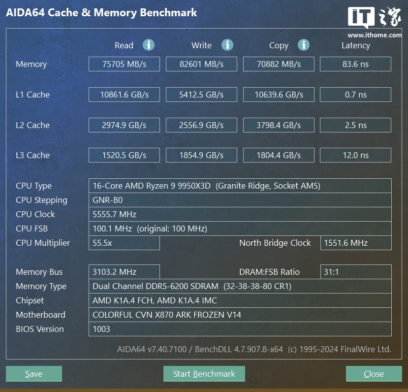Click the L1 Cache Read value
Screen dimensions: 408x392
pyautogui.click(x=124, y=95)
